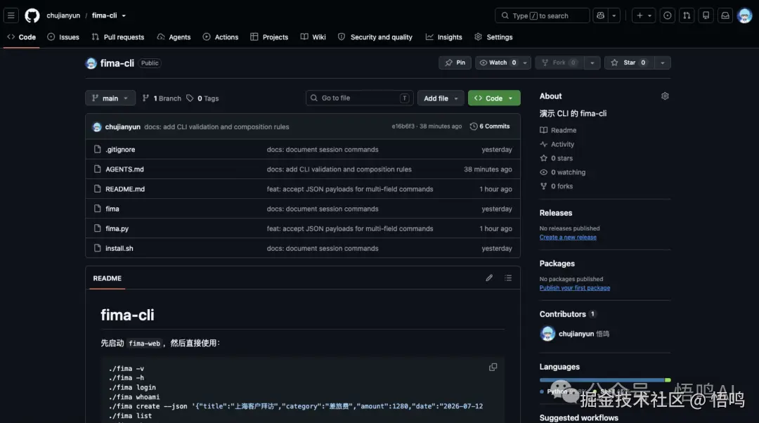The width and height of the screenshot is (759, 423).
Task: Open the Issues tab
Action: (63, 37)
